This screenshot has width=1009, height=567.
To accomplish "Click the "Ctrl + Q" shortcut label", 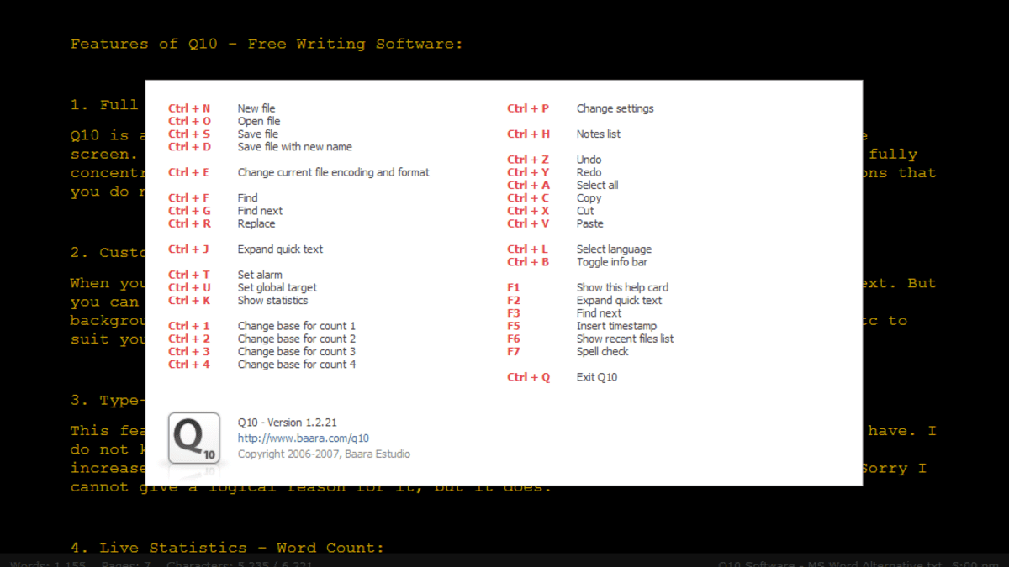I will point(529,377).
